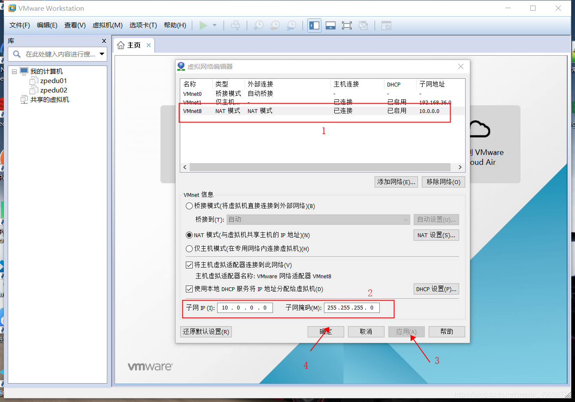Click the network list left scroll arrow
575x402 pixels.
click(185, 167)
